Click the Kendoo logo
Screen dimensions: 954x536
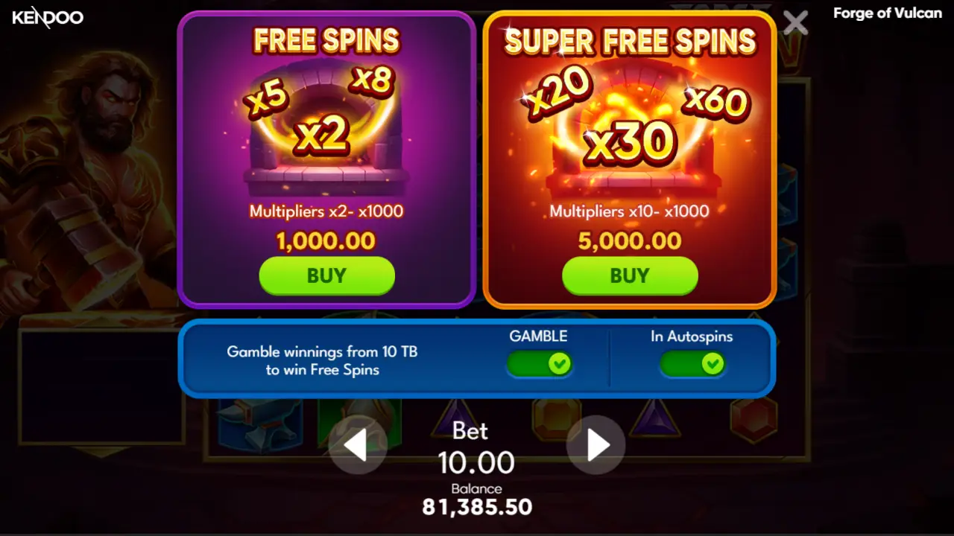(48, 17)
